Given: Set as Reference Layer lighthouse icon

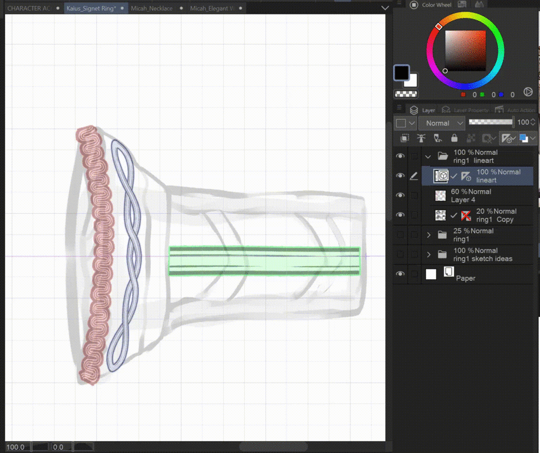Looking at the screenshot, I should (x=421, y=138).
